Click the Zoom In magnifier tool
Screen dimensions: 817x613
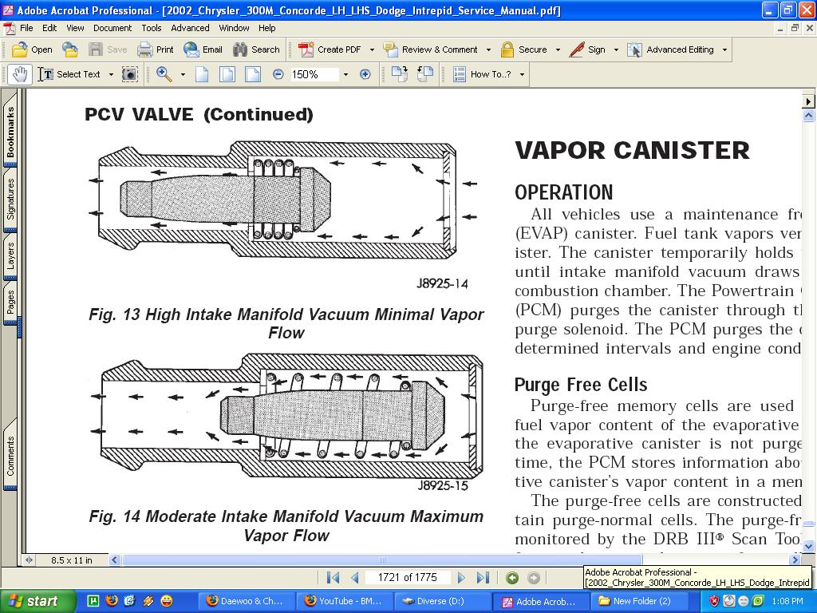[164, 74]
